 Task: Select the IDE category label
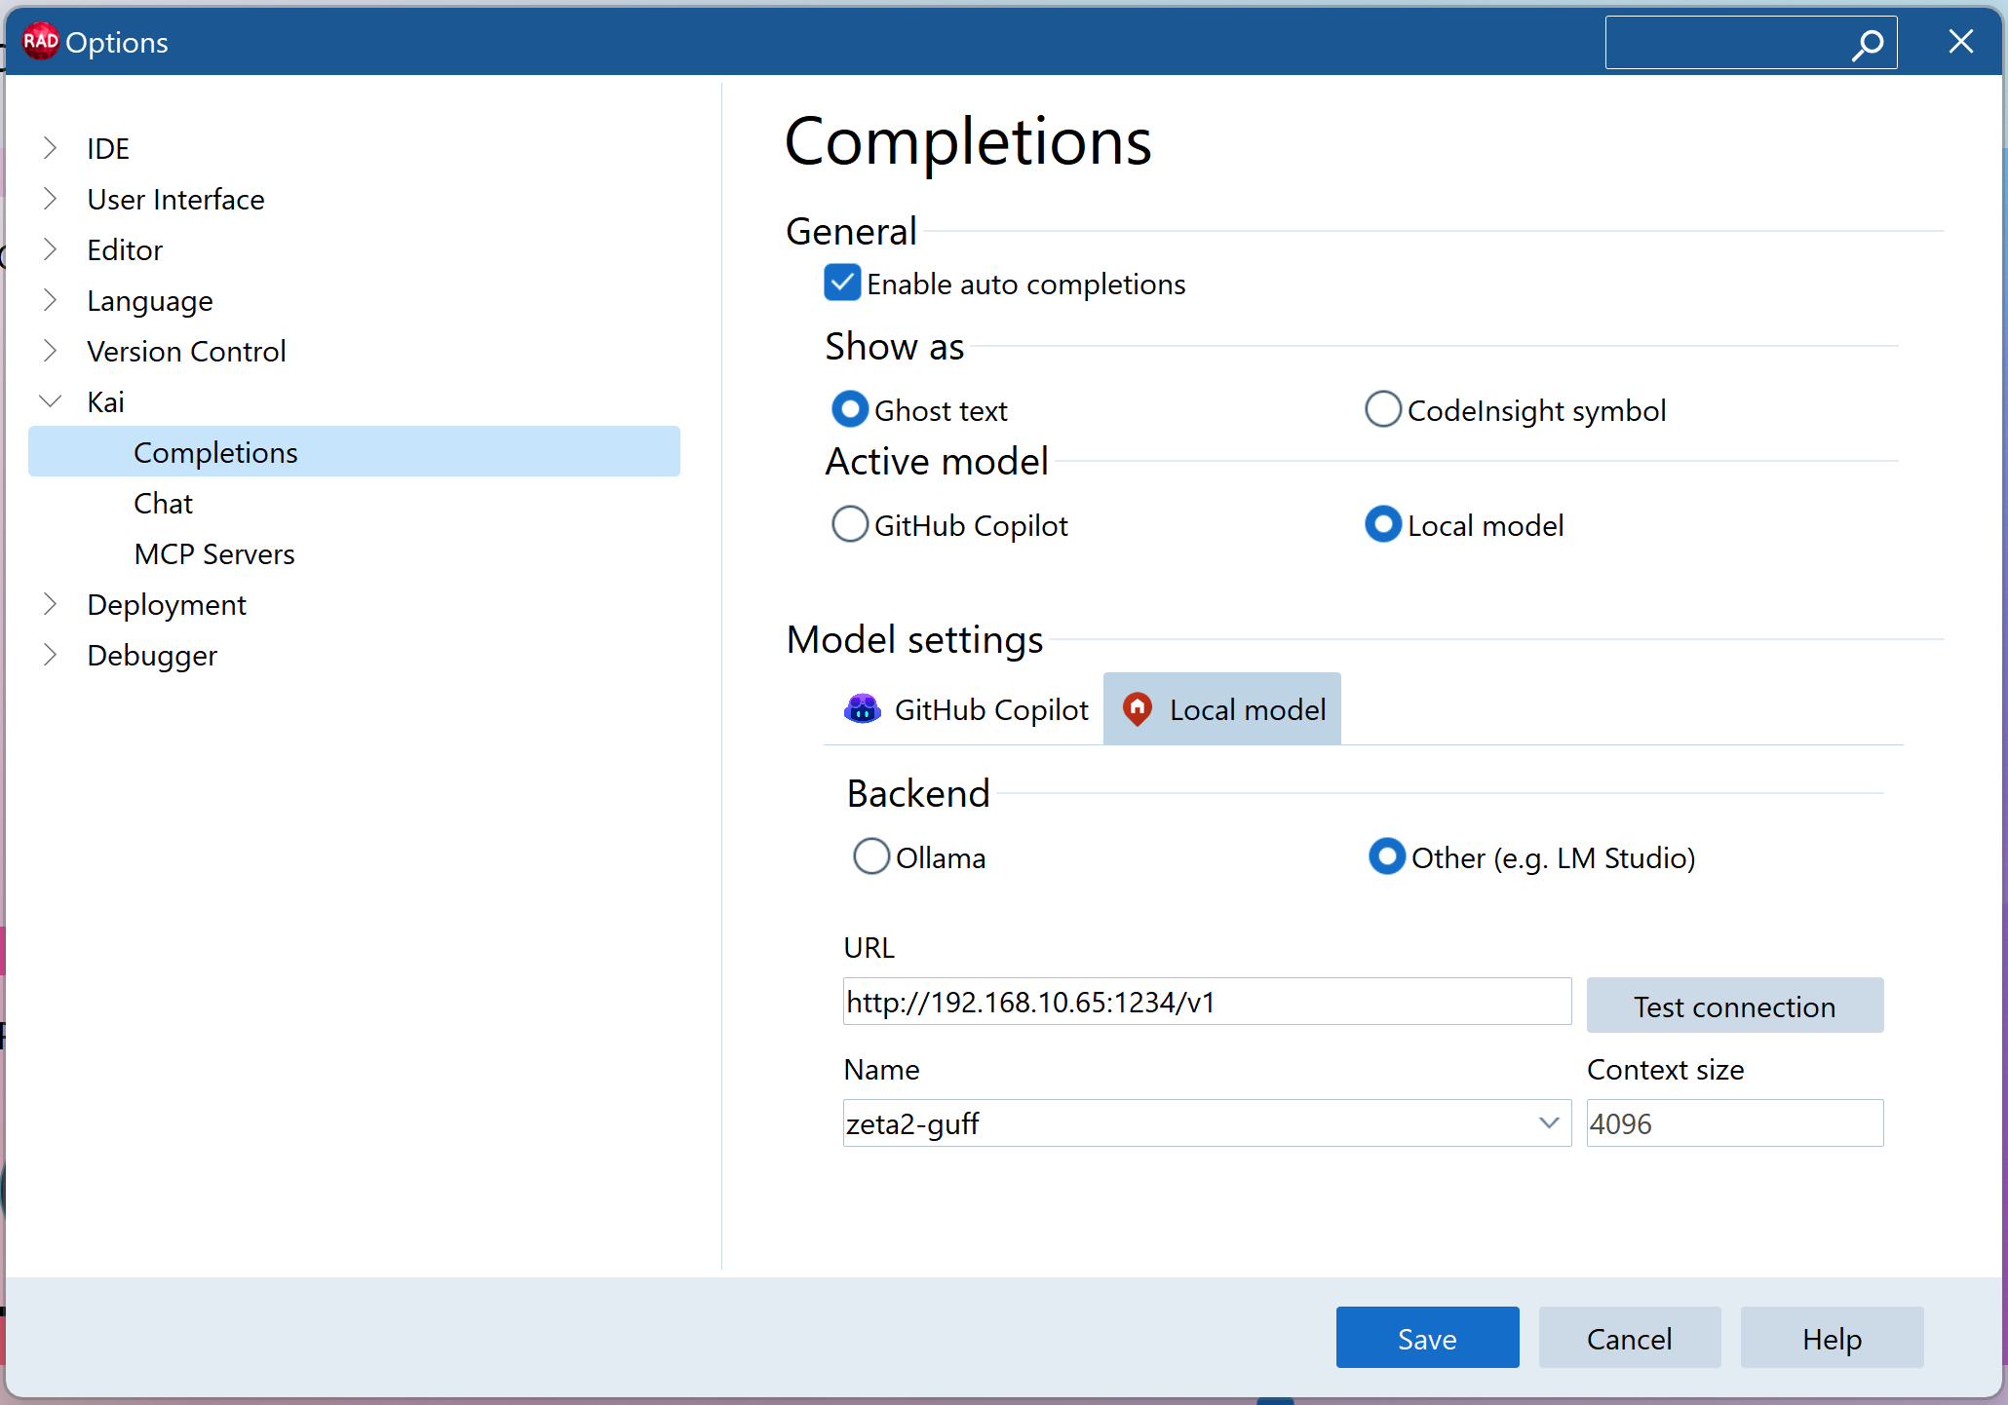tap(107, 148)
